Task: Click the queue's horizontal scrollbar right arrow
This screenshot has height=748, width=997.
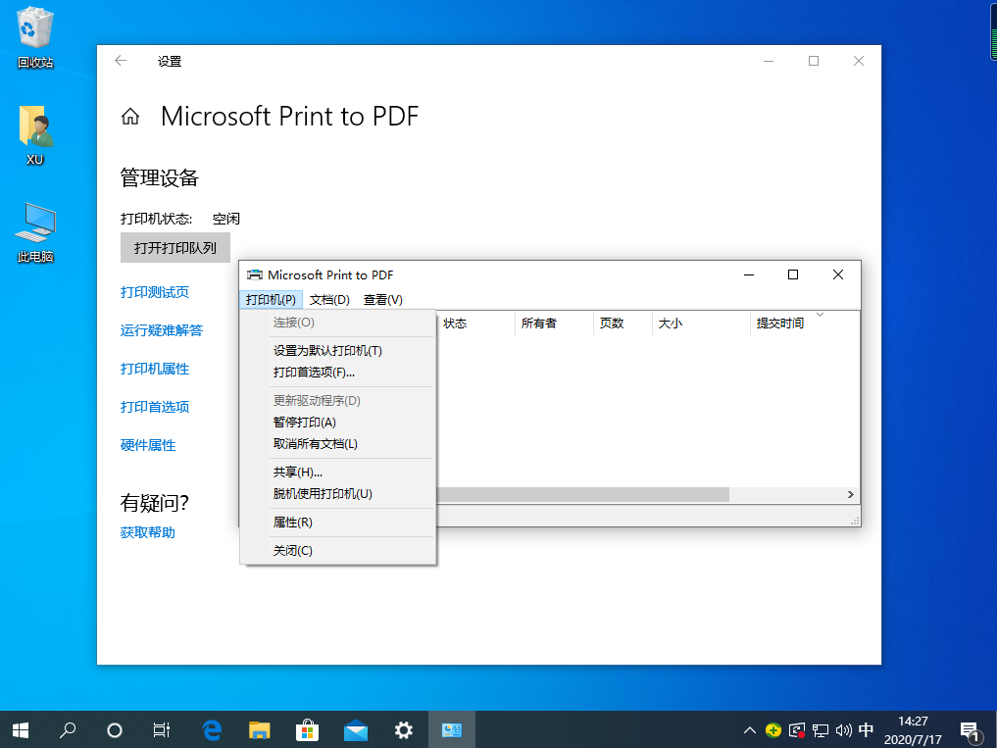Action: pyautogui.click(x=850, y=495)
